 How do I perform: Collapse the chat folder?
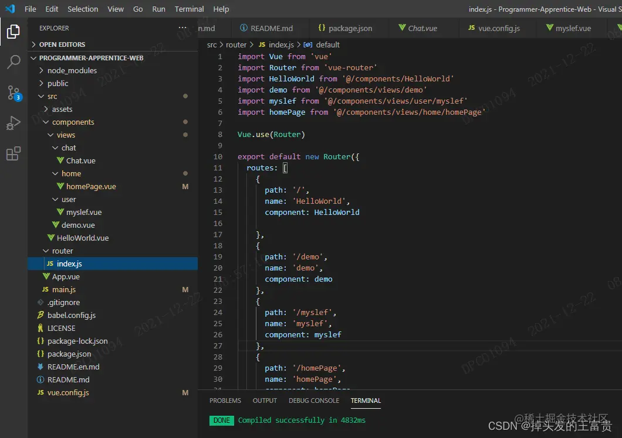56,148
